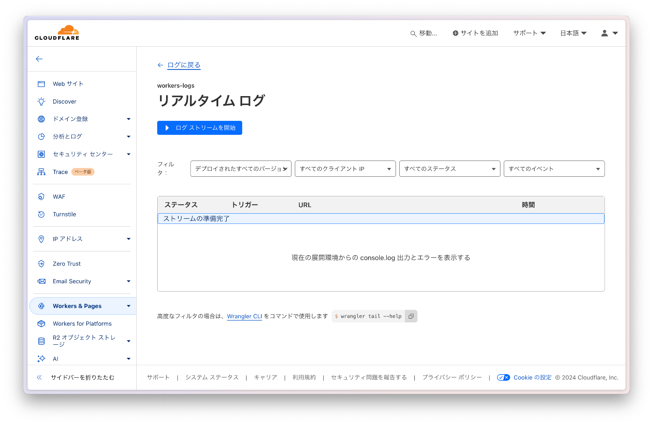This screenshot has height=425, width=653.
Task: Select Turnstile in sidebar
Action: pyautogui.click(x=64, y=214)
